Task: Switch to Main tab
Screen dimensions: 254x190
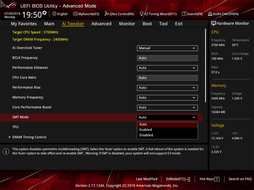Action: point(49,24)
